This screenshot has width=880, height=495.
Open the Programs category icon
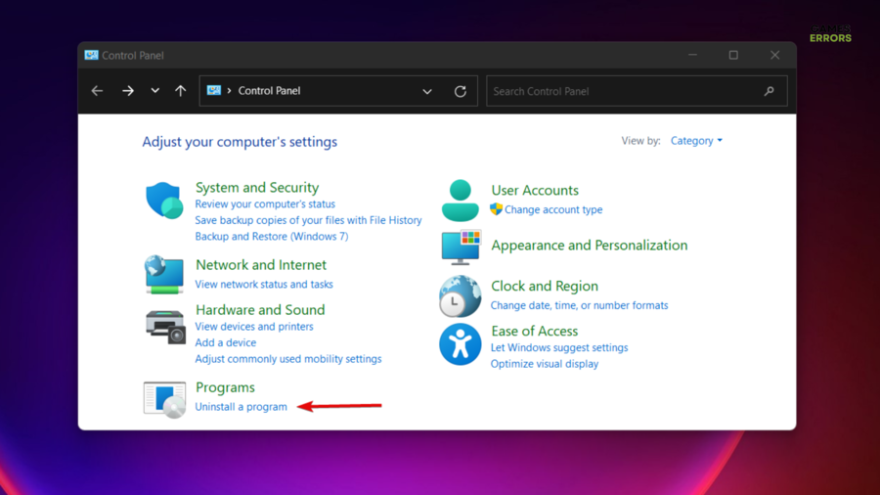point(164,399)
